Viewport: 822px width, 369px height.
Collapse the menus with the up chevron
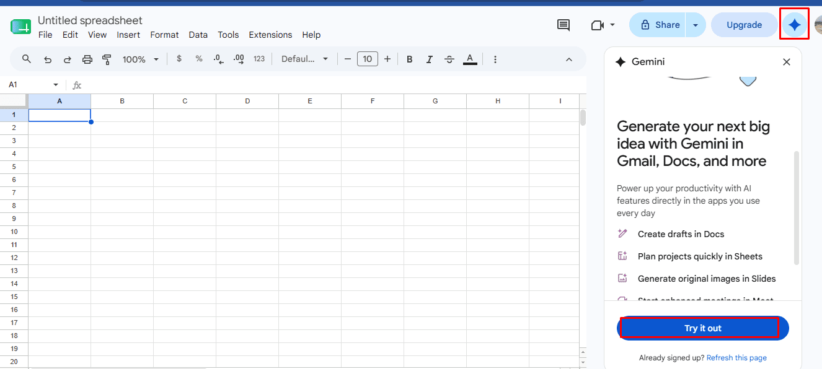coord(569,59)
